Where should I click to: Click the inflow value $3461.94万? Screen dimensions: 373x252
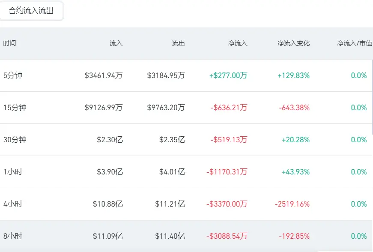point(104,75)
